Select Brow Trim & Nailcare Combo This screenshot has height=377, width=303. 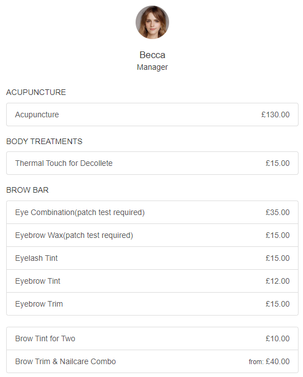coord(152,361)
